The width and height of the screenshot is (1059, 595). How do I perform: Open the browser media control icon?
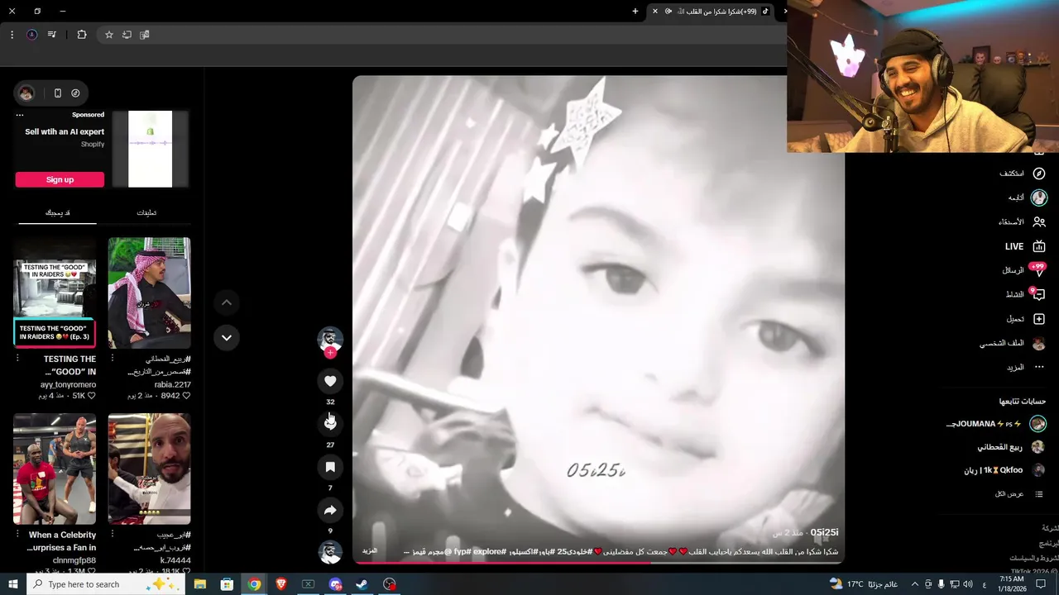pos(52,35)
